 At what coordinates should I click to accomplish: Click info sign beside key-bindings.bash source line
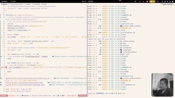[x=1, y=85]
